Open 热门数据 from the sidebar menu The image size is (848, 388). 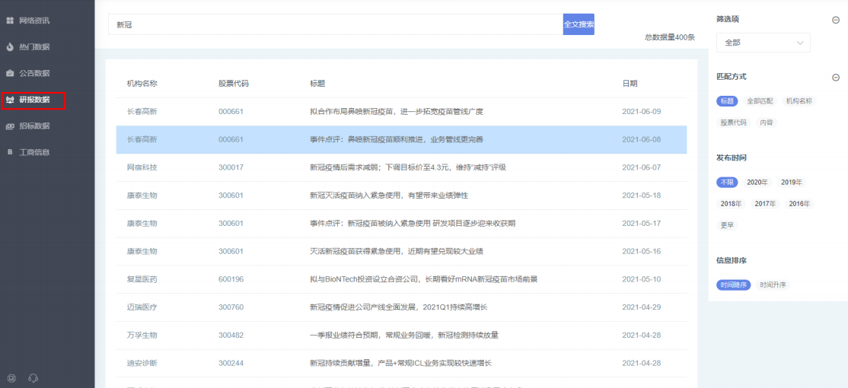[34, 47]
